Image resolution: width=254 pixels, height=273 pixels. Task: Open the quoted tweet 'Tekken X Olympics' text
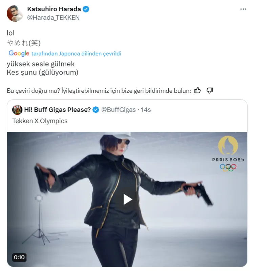click(40, 121)
